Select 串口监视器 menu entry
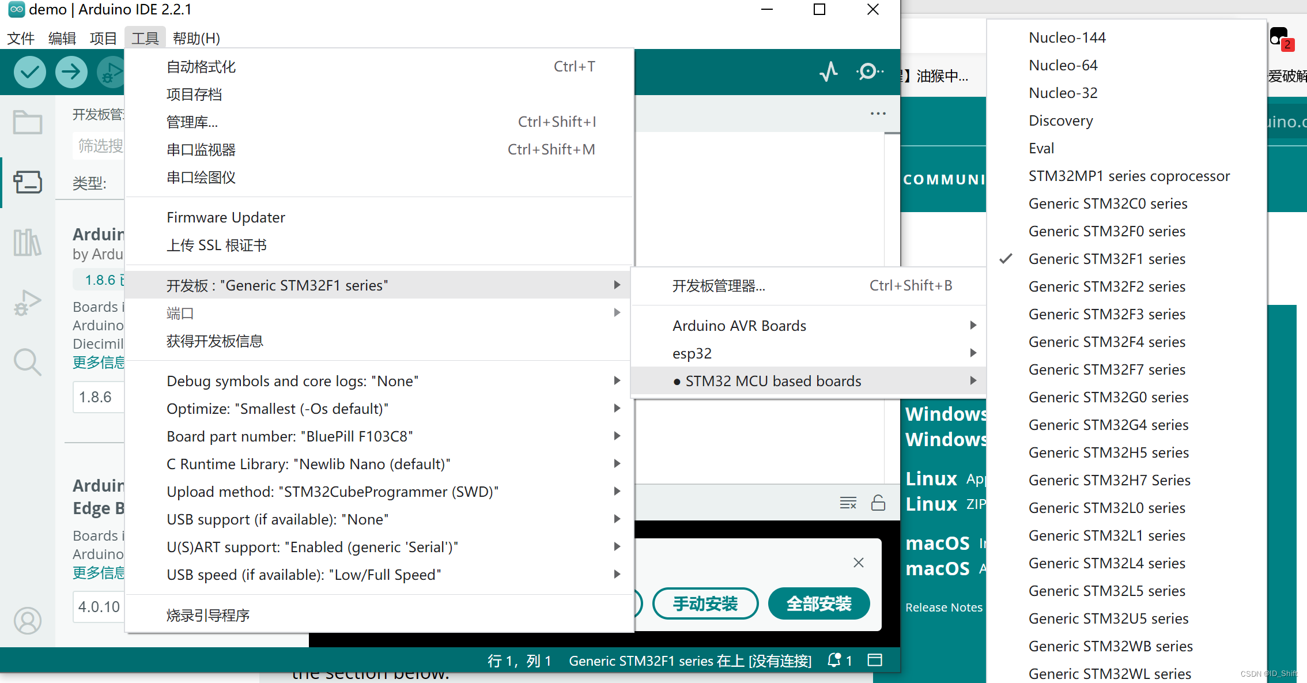This screenshot has width=1307, height=683. 202,150
